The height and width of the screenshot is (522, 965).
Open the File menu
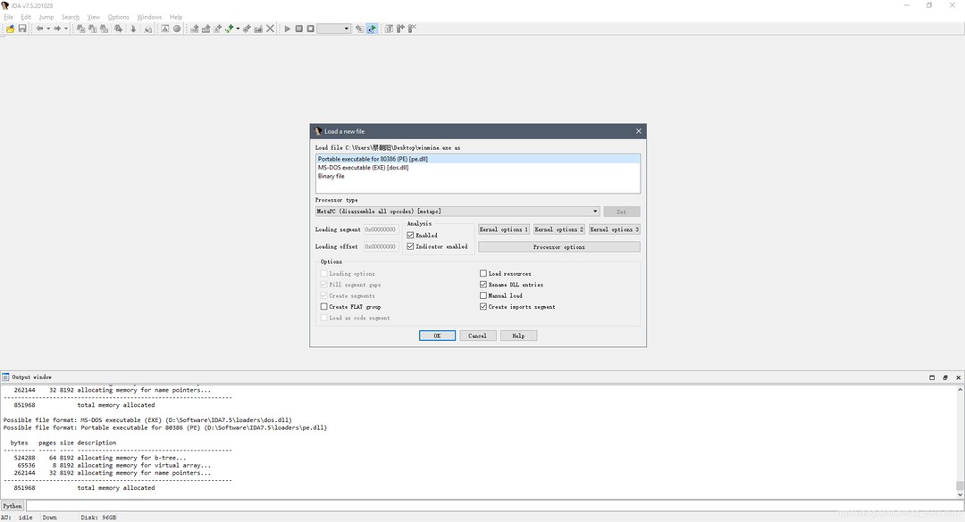tap(9, 17)
